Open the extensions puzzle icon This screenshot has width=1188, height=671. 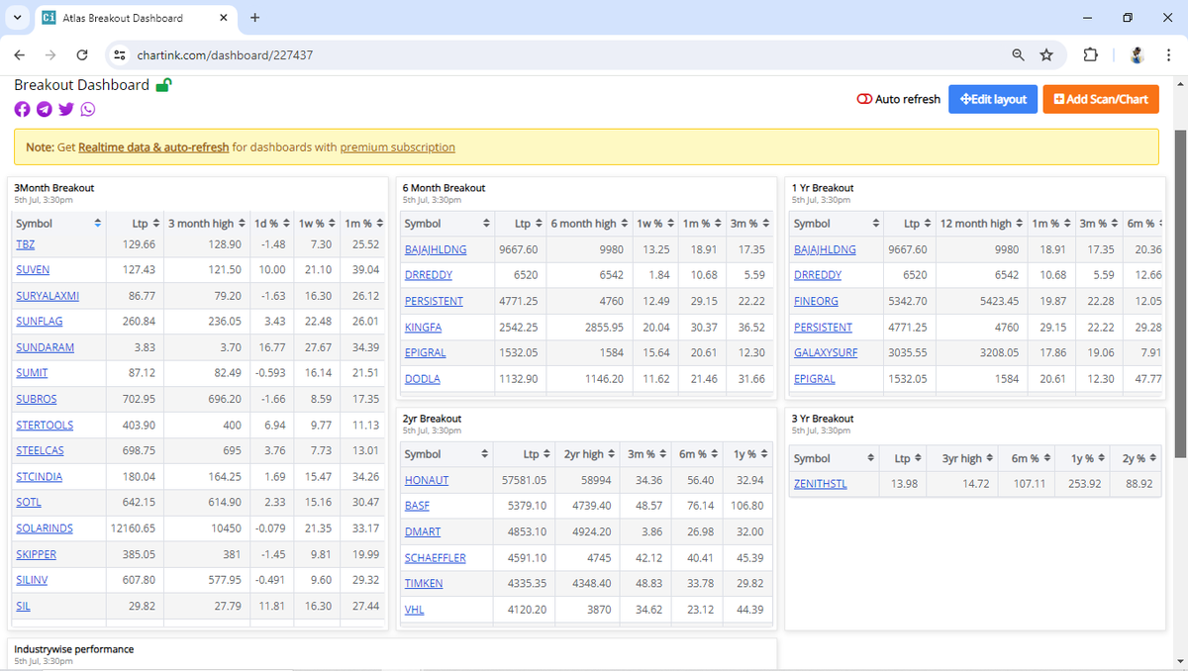click(1091, 54)
